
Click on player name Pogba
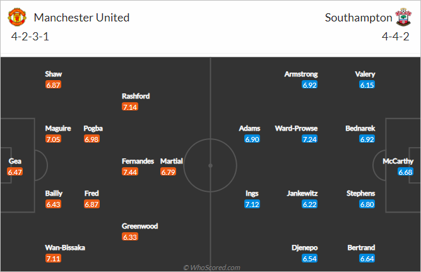pos(93,128)
